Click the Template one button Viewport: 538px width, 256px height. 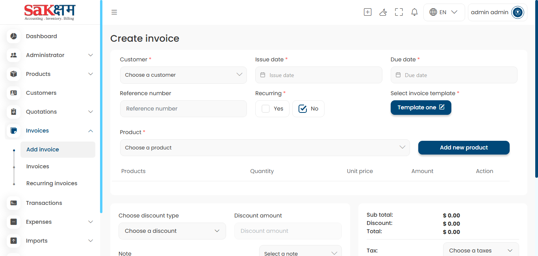(421, 107)
